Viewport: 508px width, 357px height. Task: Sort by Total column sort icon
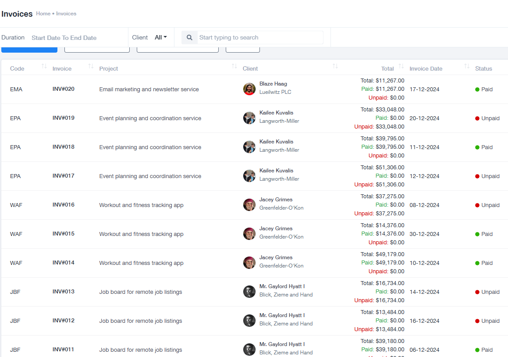(x=401, y=66)
